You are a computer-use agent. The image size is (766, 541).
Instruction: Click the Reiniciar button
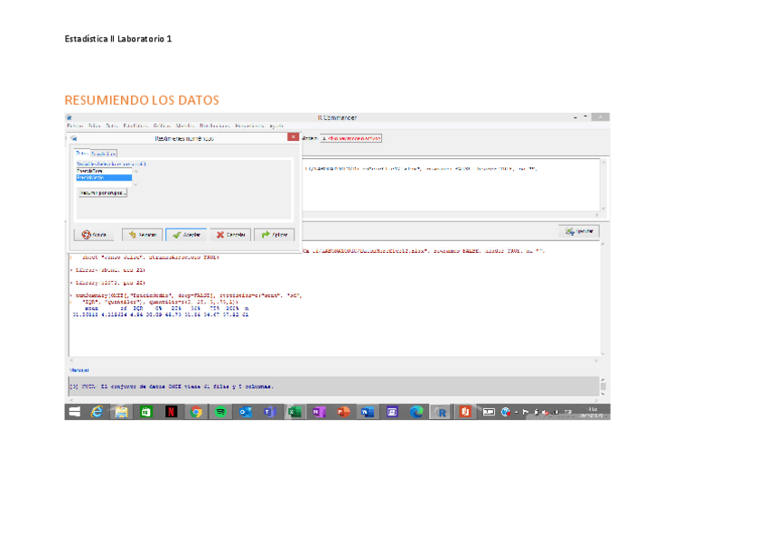pyautogui.click(x=142, y=235)
